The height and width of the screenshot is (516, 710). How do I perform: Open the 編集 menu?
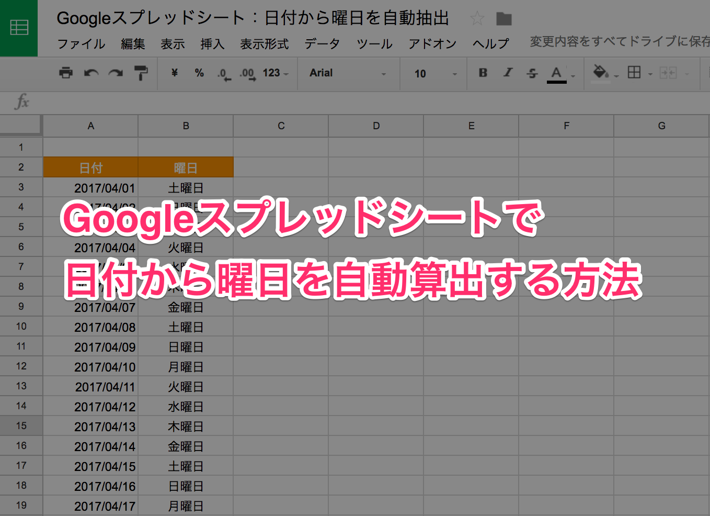click(x=133, y=44)
